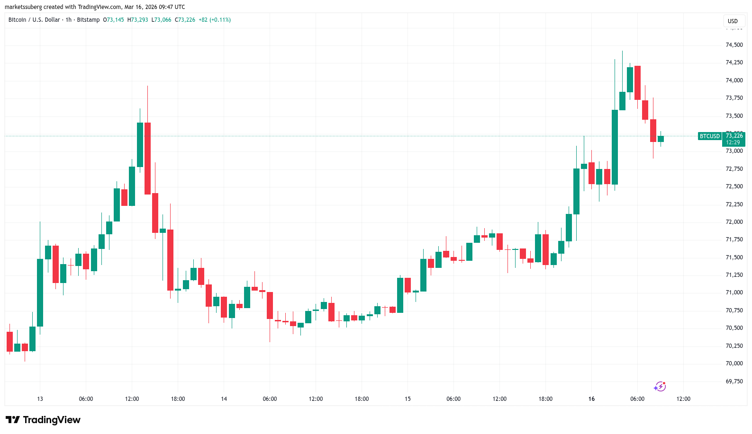Click the close value C73,226
752x434 pixels.
click(185, 20)
